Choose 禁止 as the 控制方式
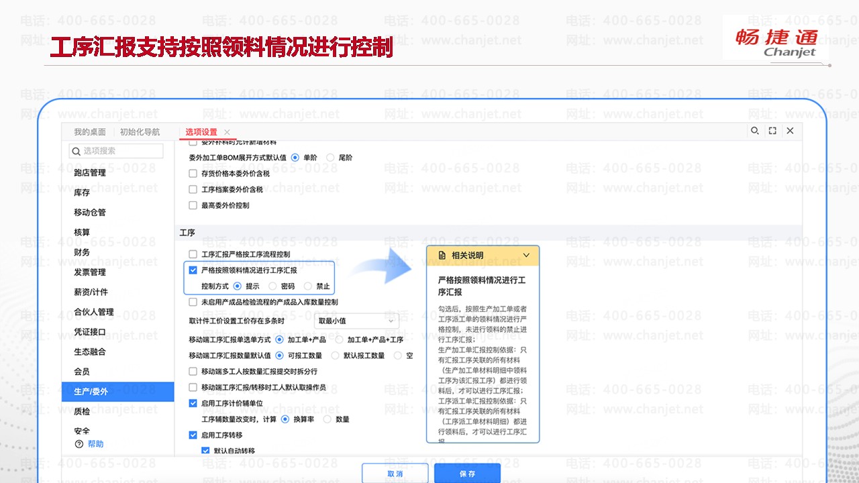The height and width of the screenshot is (483, 859). click(x=308, y=286)
